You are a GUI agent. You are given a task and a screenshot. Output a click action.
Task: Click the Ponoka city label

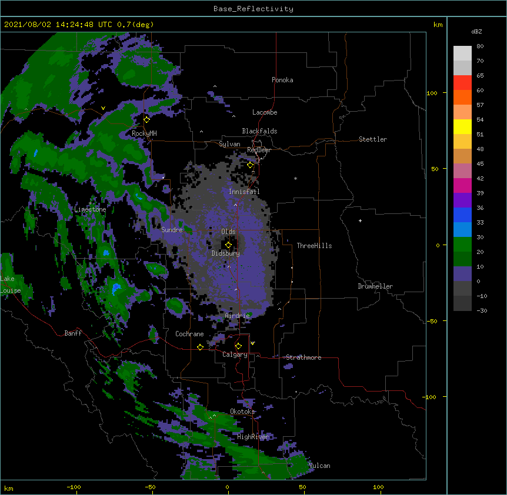[282, 80]
